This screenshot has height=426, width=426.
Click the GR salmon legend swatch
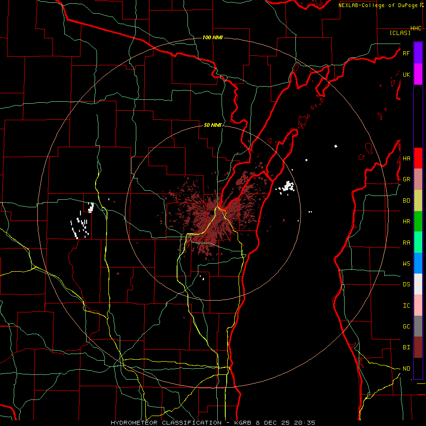pyautogui.click(x=418, y=179)
